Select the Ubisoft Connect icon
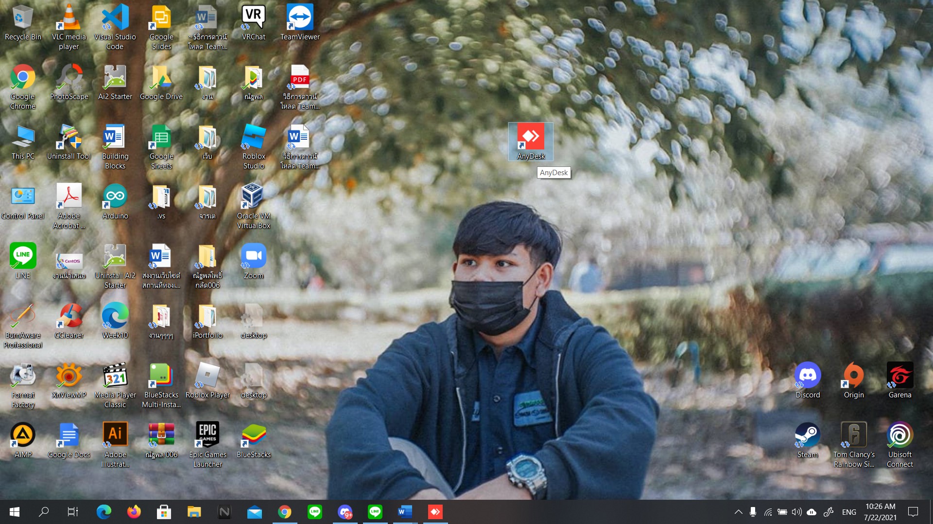Viewport: 933px width, 524px height. [x=900, y=445]
